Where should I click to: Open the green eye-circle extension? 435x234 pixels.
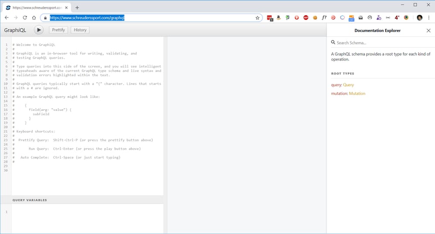(406, 18)
